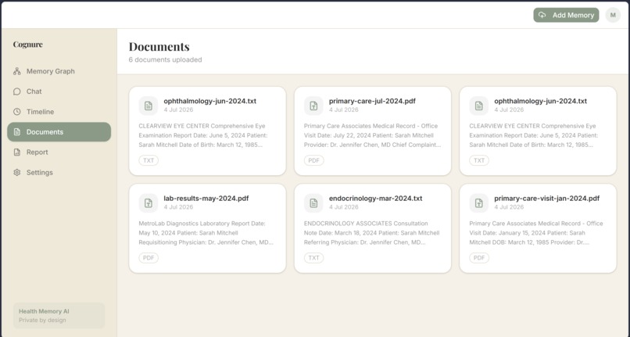Screen dimensions: 630x337
Task: Click the Cognure logo
Action: [27, 45]
